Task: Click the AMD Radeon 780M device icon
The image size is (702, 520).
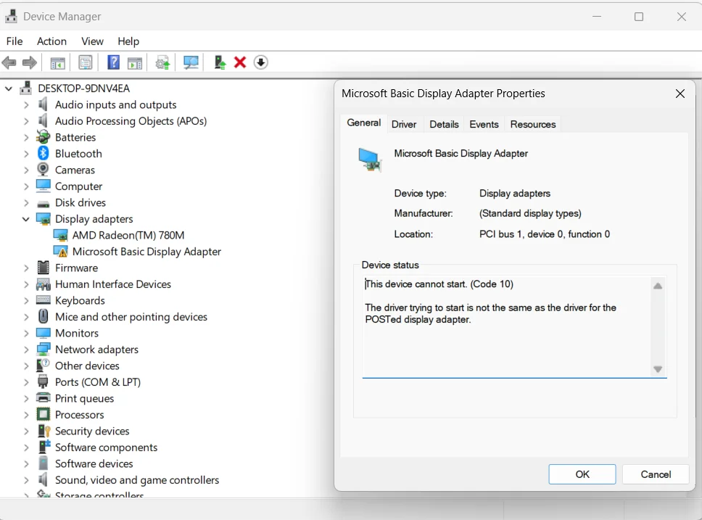Action: [x=60, y=235]
